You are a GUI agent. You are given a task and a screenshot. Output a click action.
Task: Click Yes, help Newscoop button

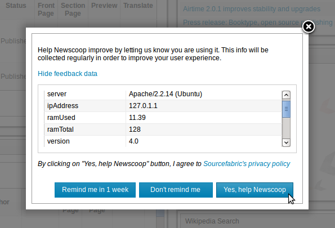[x=254, y=190]
